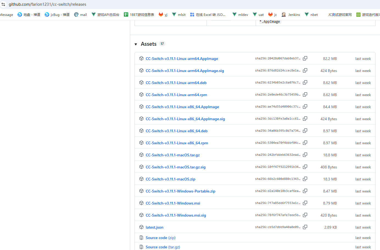The image size is (380, 250).
Task: Open the latest.json asset link
Action: click(154, 227)
